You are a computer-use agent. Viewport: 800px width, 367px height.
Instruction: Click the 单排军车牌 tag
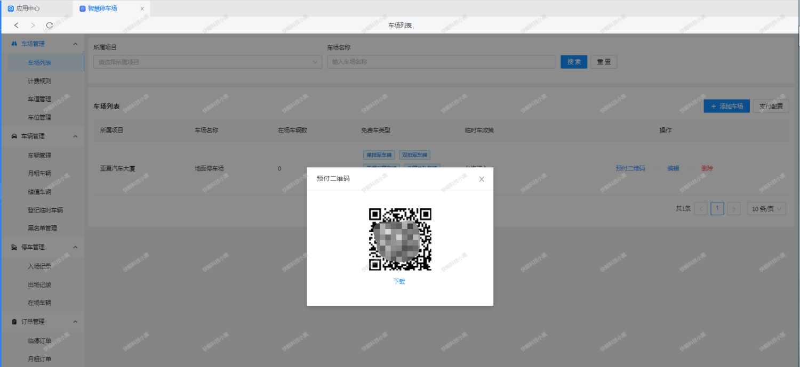pyautogui.click(x=379, y=155)
